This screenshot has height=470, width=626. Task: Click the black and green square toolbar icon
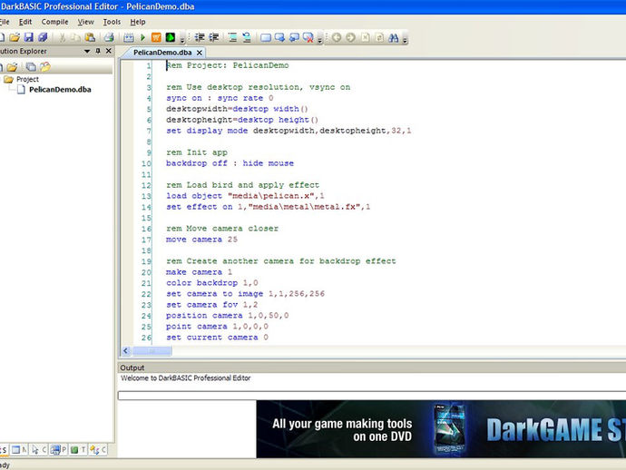point(171,37)
